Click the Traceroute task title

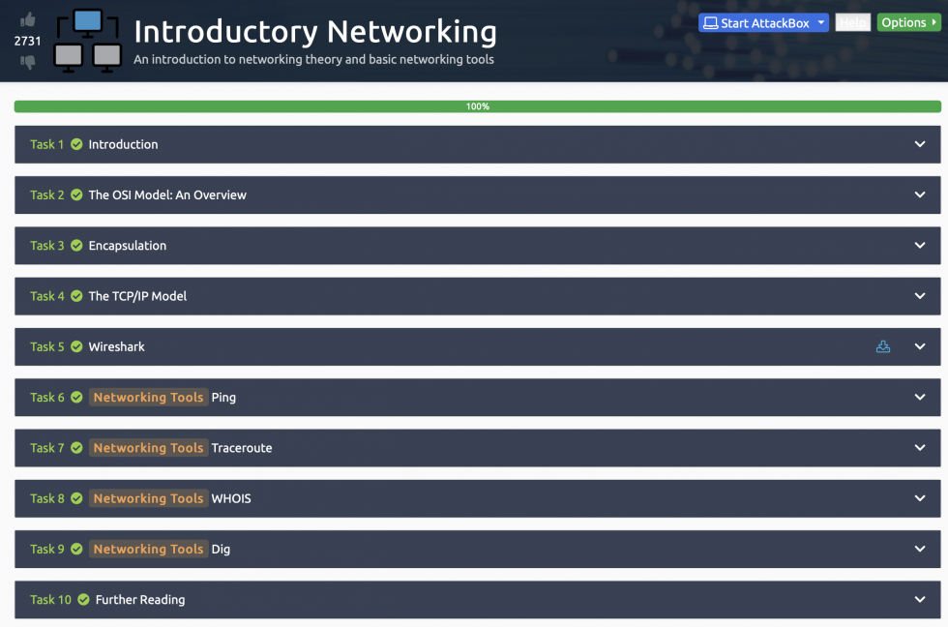[x=242, y=448]
